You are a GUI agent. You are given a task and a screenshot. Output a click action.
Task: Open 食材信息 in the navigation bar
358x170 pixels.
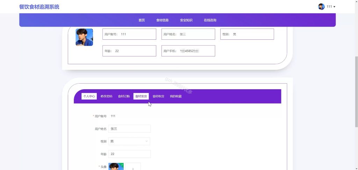coord(162,20)
